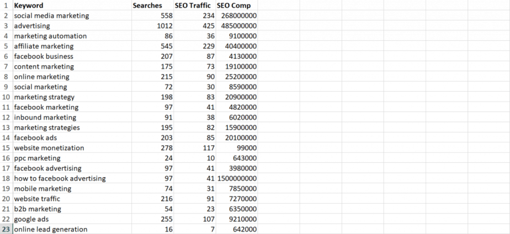This screenshot has width=510, height=234.
Task: Select the 'website monetization' keyword cell
Action: click(x=49, y=148)
